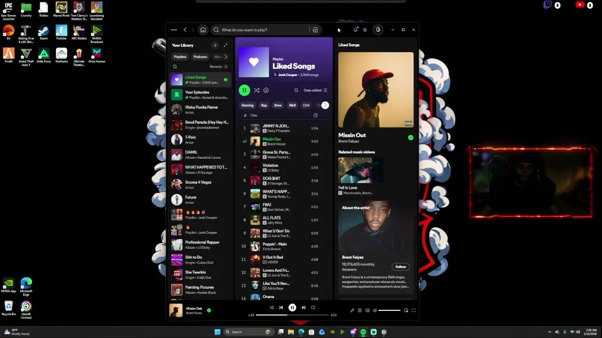Toggle shuffle for Liked Songs playlist
The height and width of the screenshot is (338, 602).
256,90
